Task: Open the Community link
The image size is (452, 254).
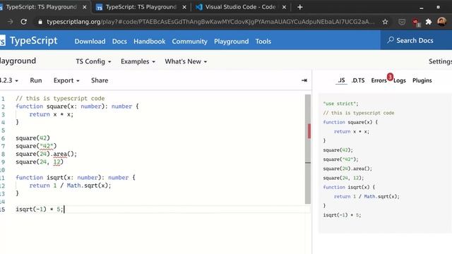Action: pyautogui.click(x=189, y=42)
